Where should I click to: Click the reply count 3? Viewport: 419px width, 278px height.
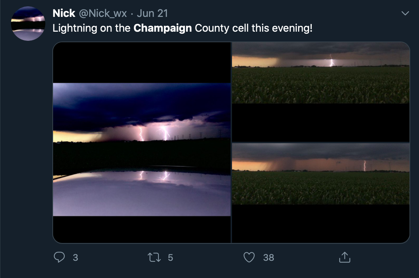pos(75,258)
